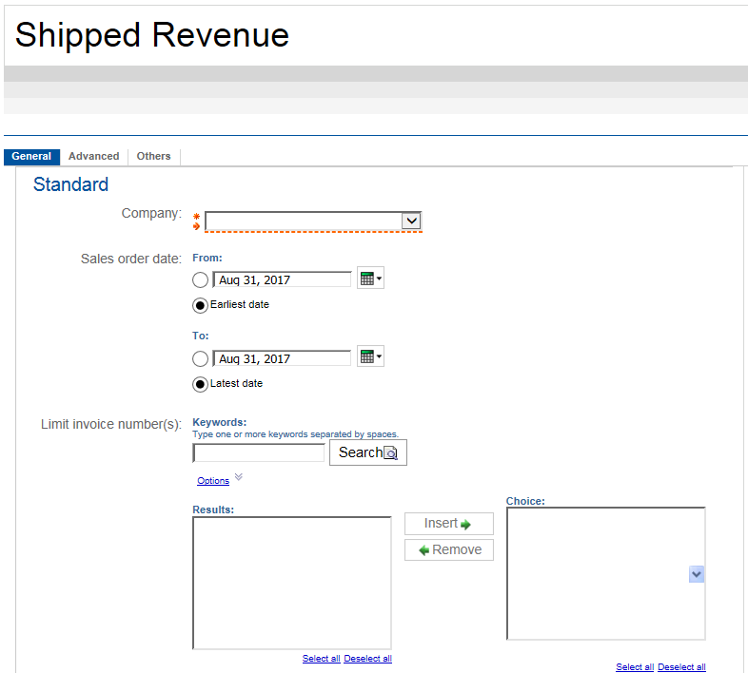Screen dimensions: 748x673
Task: Click into the Keywords text field
Action: [259, 453]
